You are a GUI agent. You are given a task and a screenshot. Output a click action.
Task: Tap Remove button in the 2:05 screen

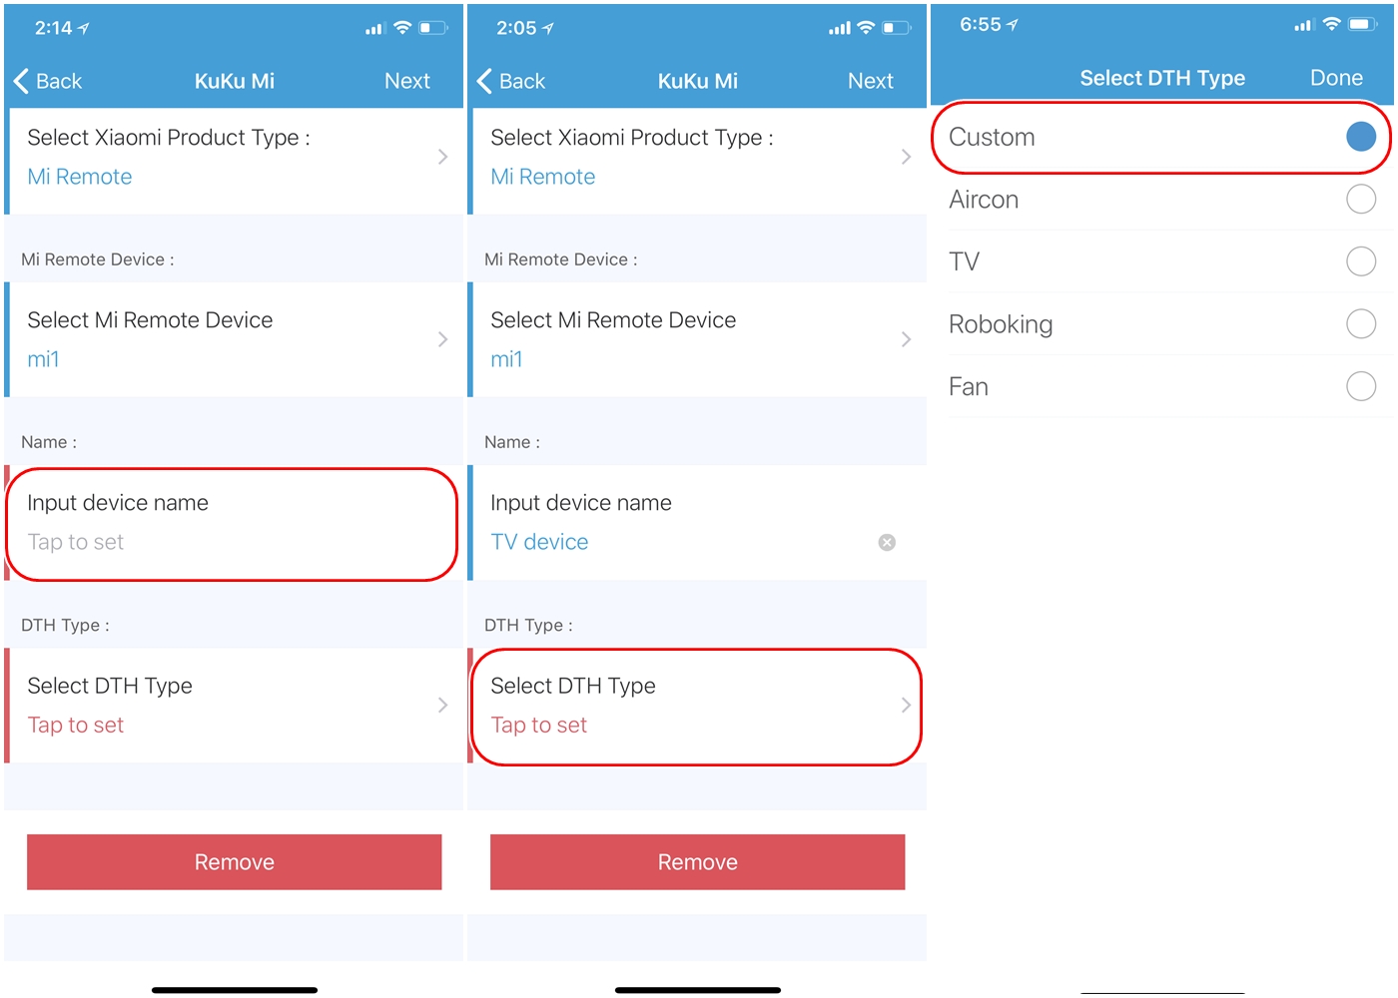tap(698, 862)
